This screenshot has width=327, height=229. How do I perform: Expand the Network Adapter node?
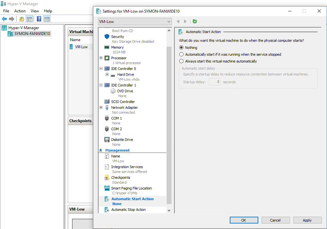pyautogui.click(x=101, y=107)
